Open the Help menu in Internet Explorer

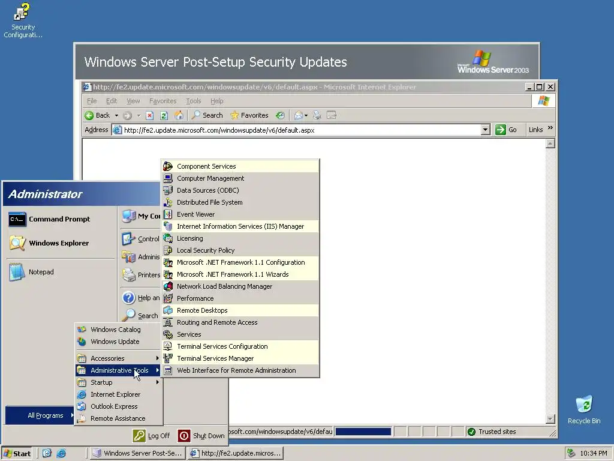[x=216, y=101]
